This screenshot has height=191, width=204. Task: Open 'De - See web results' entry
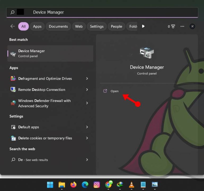click(50, 160)
